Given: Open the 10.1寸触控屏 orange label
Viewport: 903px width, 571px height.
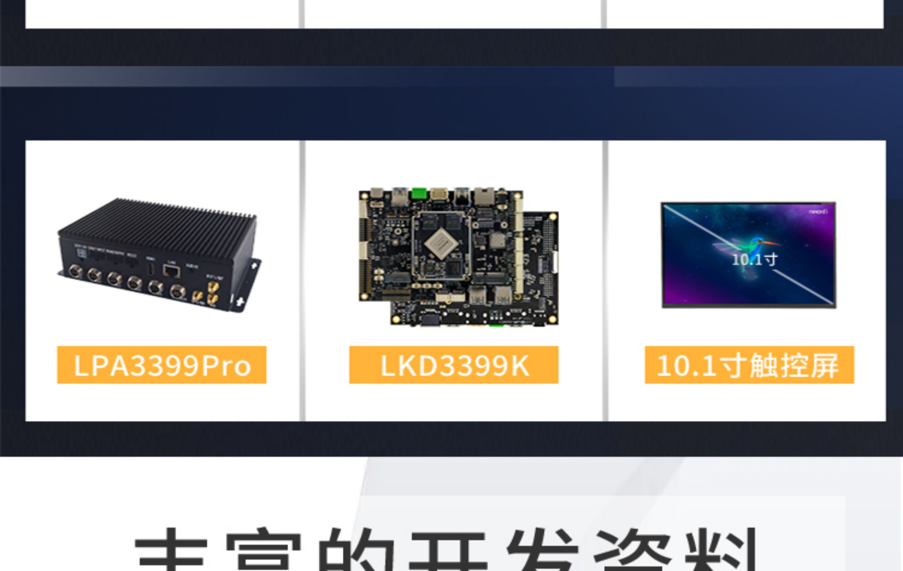Looking at the screenshot, I should [749, 365].
